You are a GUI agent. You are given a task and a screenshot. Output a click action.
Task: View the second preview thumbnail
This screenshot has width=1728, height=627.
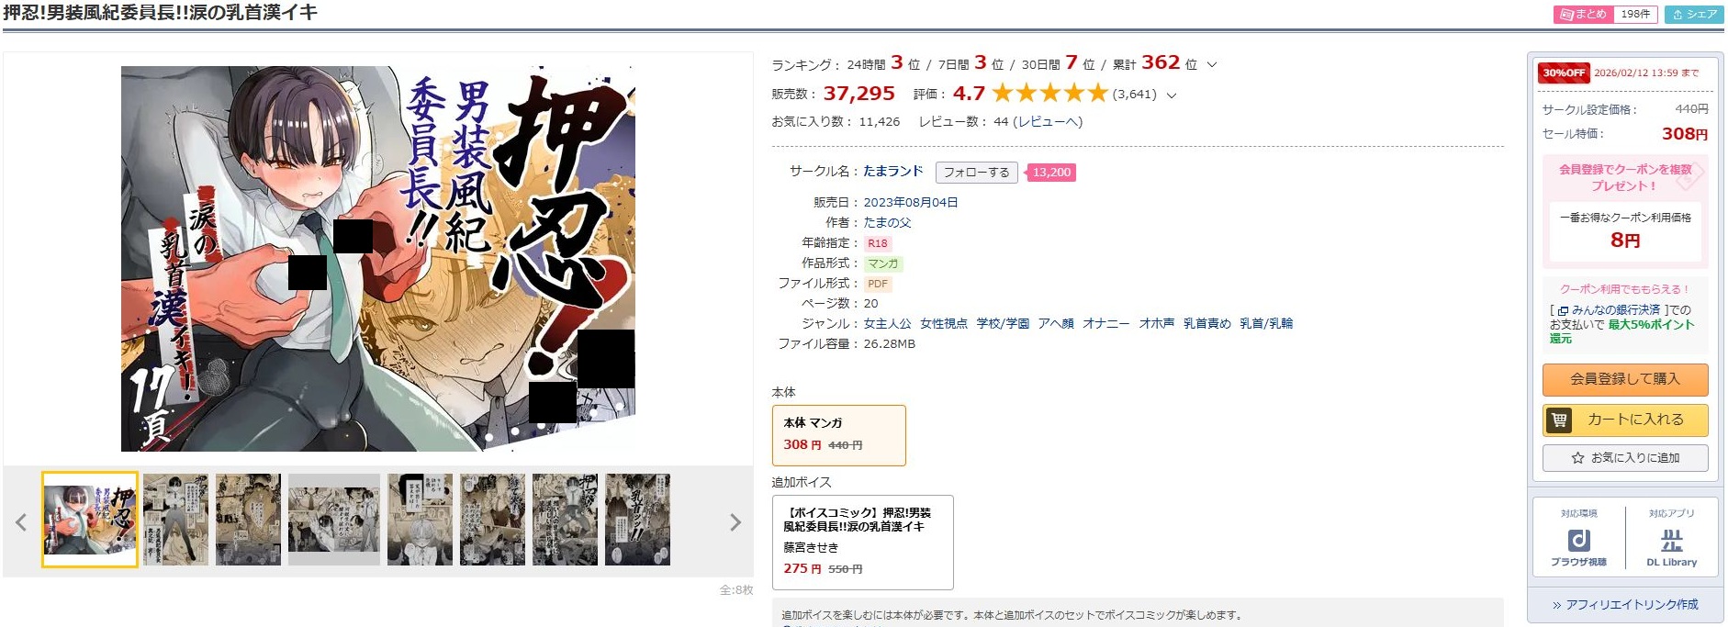(175, 519)
